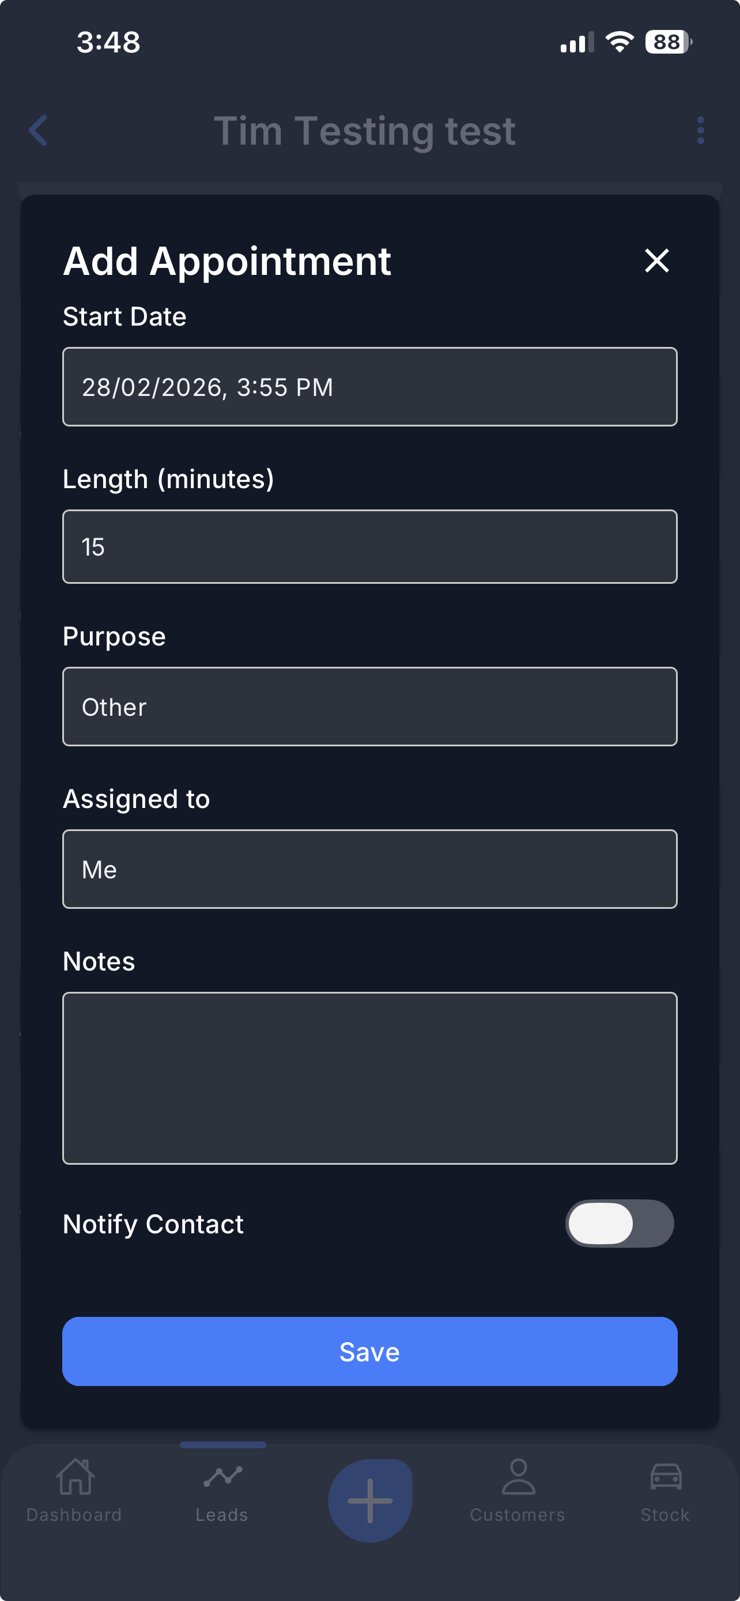Viewport: 740px width, 1601px height.
Task: Tap the Customers person icon
Action: click(x=518, y=1476)
